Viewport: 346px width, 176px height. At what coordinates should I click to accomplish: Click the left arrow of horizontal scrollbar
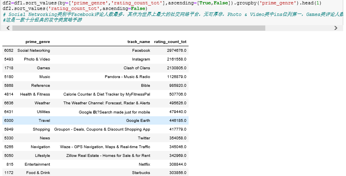tap(8, 28)
